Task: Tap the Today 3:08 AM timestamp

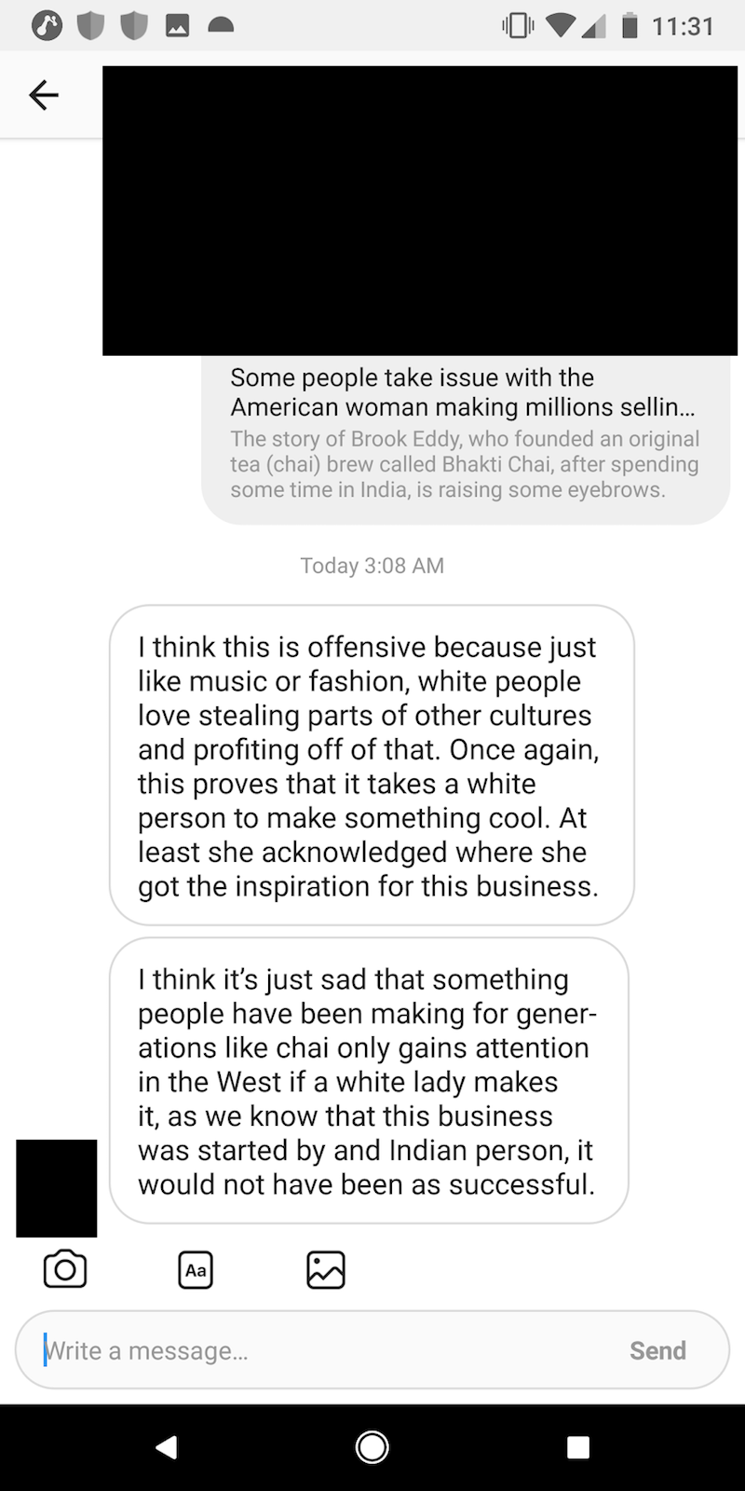Action: pos(372,566)
